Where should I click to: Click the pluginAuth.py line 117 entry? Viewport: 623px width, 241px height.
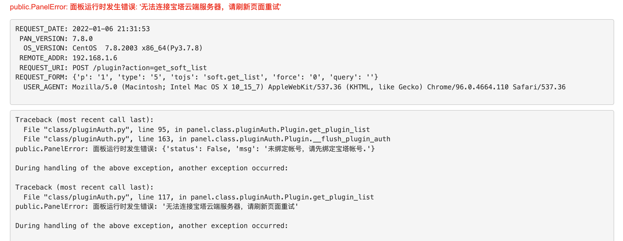199,197
